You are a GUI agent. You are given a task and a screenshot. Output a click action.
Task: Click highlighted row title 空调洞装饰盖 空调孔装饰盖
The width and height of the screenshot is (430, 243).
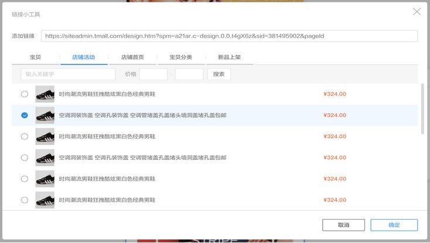(142, 115)
